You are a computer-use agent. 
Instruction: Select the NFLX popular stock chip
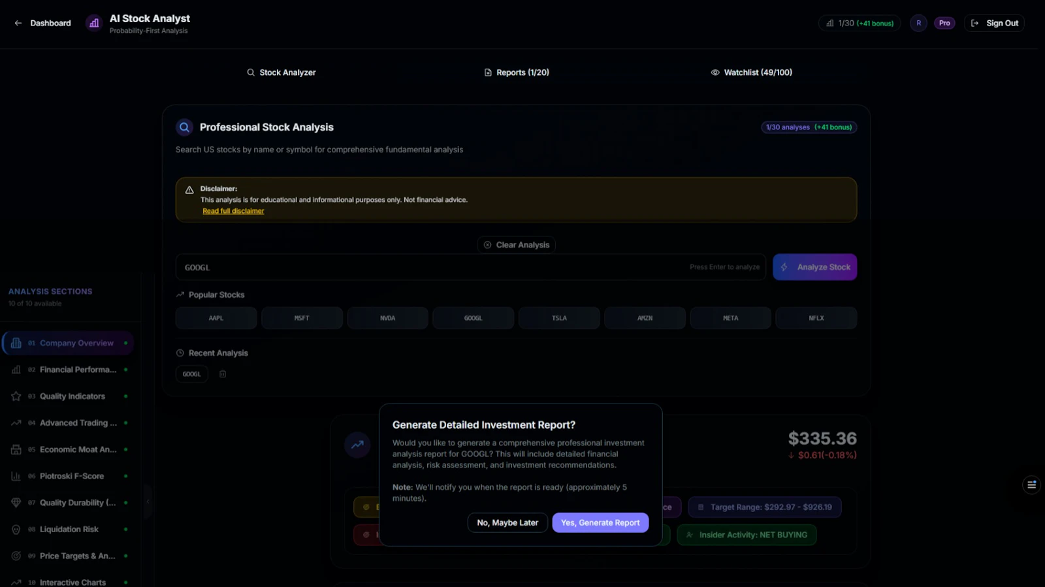point(816,318)
